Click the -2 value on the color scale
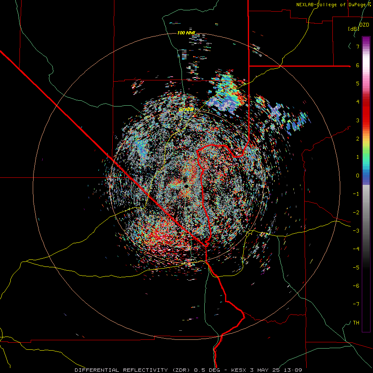This screenshot has width=373, height=373. point(356,213)
